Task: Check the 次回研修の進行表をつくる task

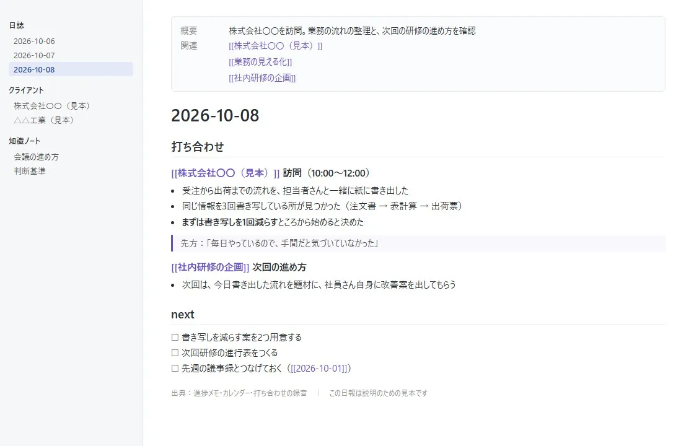Action: 175,352
